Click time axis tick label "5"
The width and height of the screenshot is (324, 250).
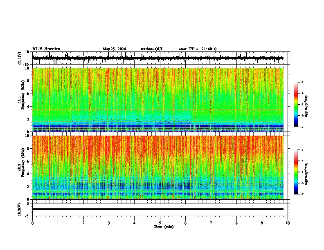click(160, 223)
